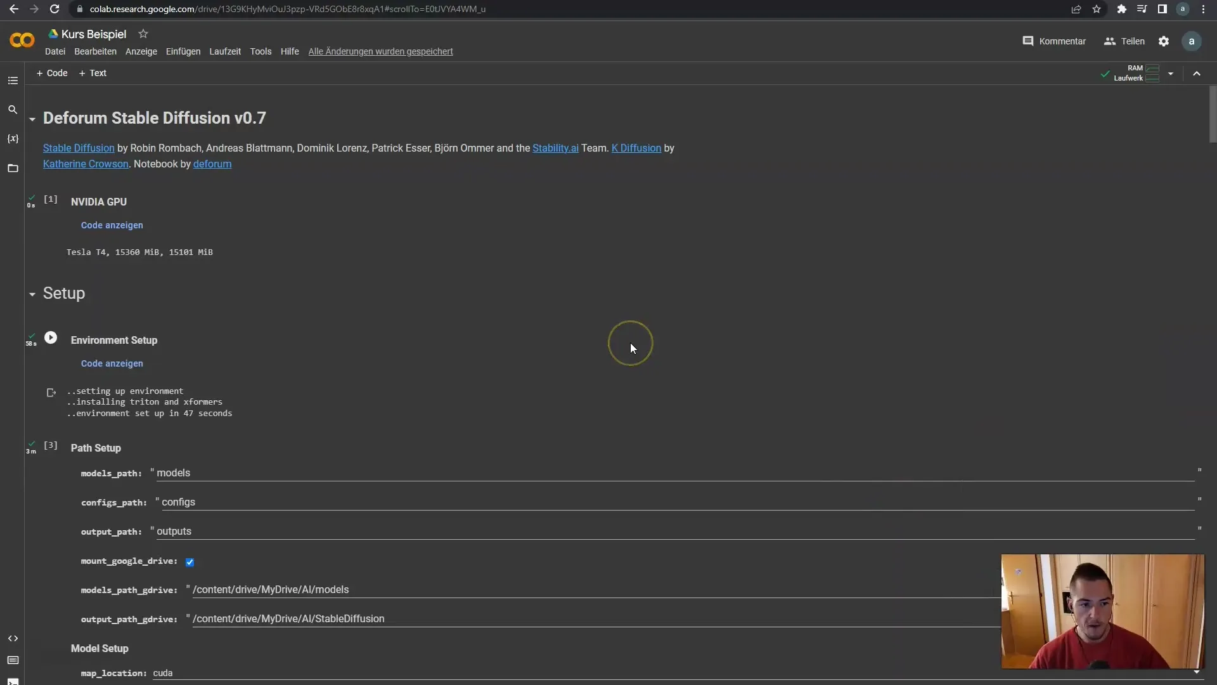Open the user account avatar
Viewport: 1217px width, 685px height.
pos(1192,41)
